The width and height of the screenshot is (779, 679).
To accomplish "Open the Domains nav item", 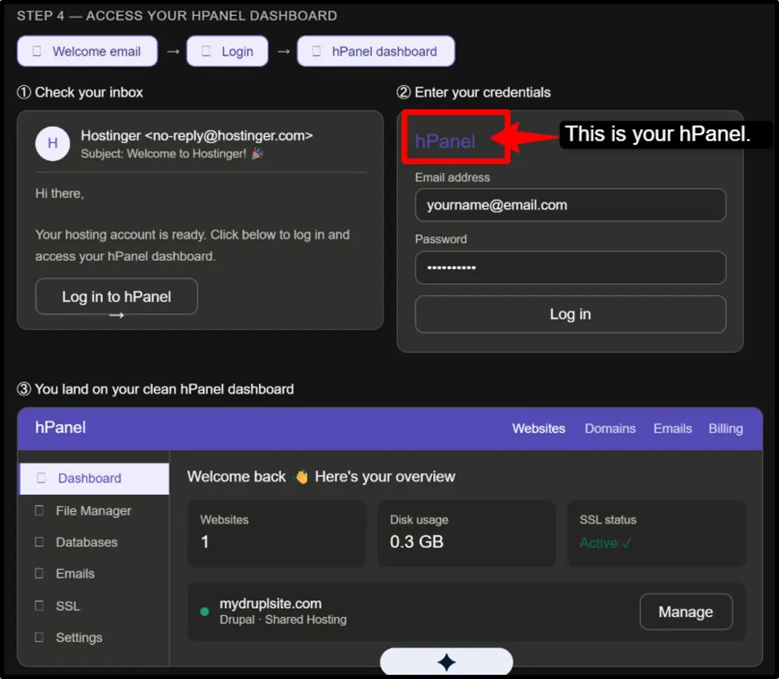I will [x=610, y=428].
